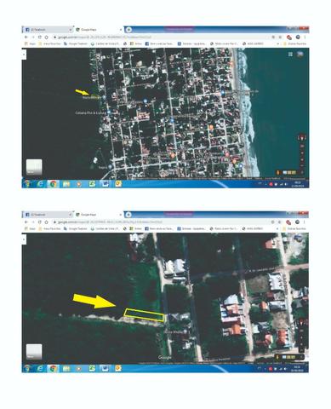
Task: Pick Street View pegman on top map
Action: coord(278,172)
